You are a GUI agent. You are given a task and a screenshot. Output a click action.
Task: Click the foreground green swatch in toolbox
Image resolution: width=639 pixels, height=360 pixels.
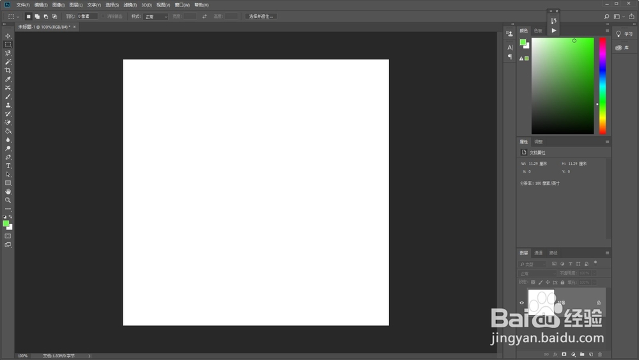tap(6, 223)
